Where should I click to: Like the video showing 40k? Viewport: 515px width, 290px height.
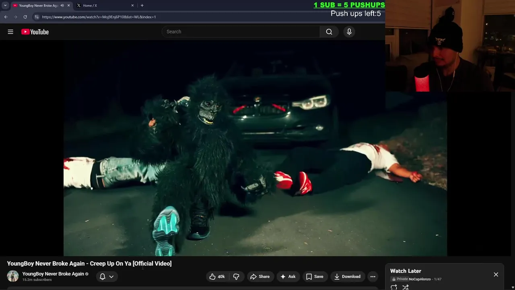(217, 276)
